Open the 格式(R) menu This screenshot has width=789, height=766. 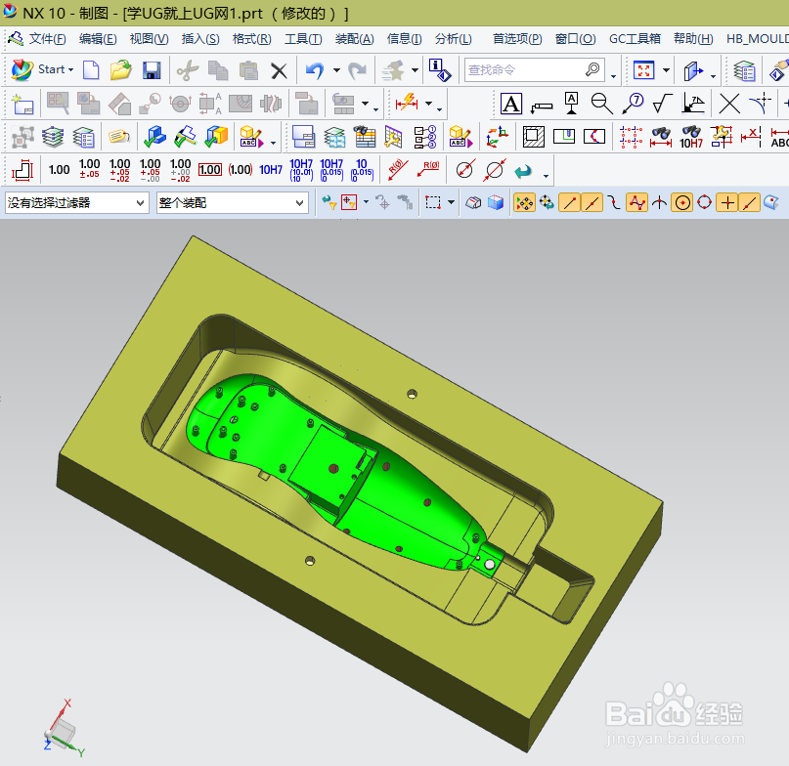coord(251,39)
